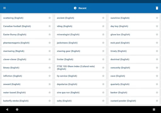This screenshot has width=161, height=113.
Task: Open Android recent apps square button
Action: [x=154, y=110]
